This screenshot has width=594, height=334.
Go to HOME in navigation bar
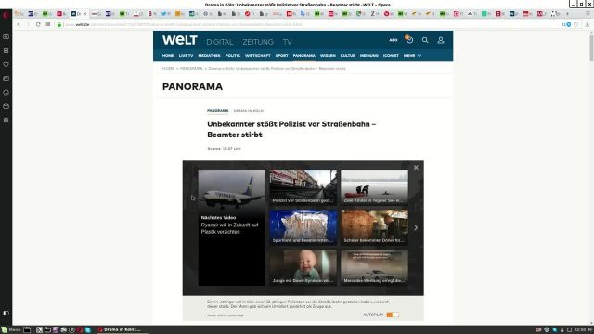pos(168,56)
